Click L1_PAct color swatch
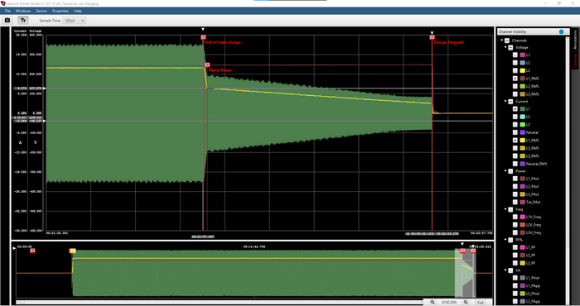Viewport: 580px width, 306px height. pyautogui.click(x=522, y=179)
